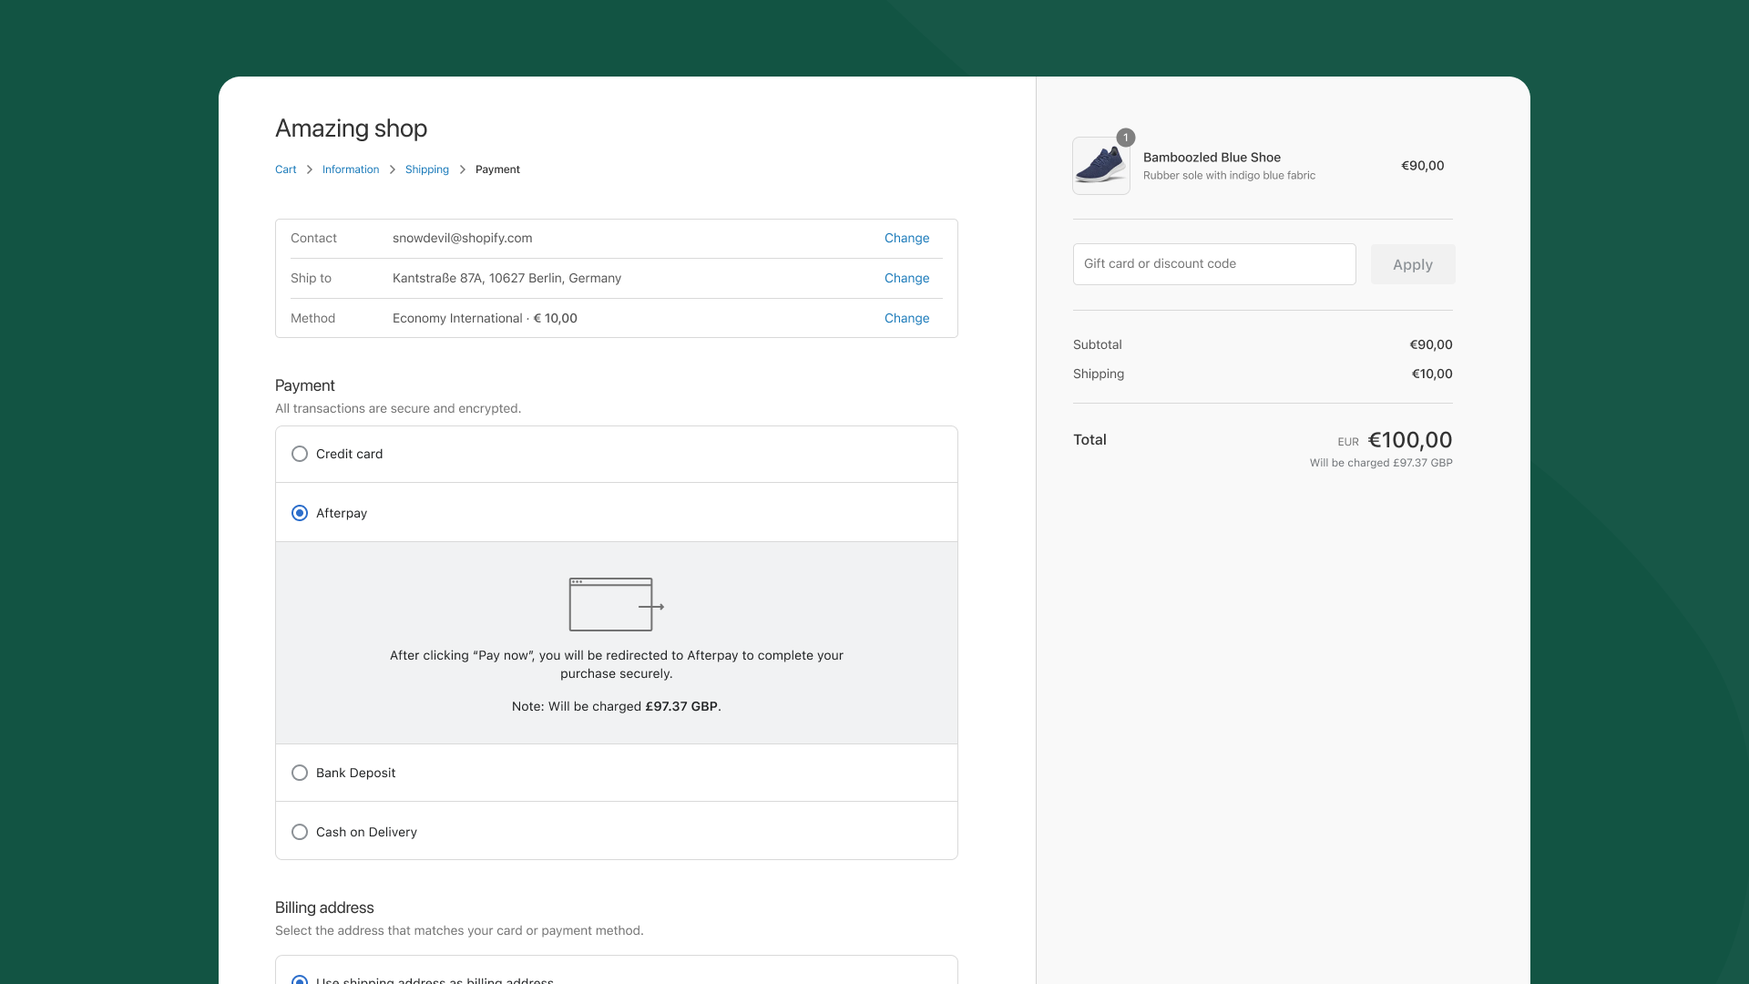The height and width of the screenshot is (984, 1749).
Task: Change the contact email address
Action: 906,238
